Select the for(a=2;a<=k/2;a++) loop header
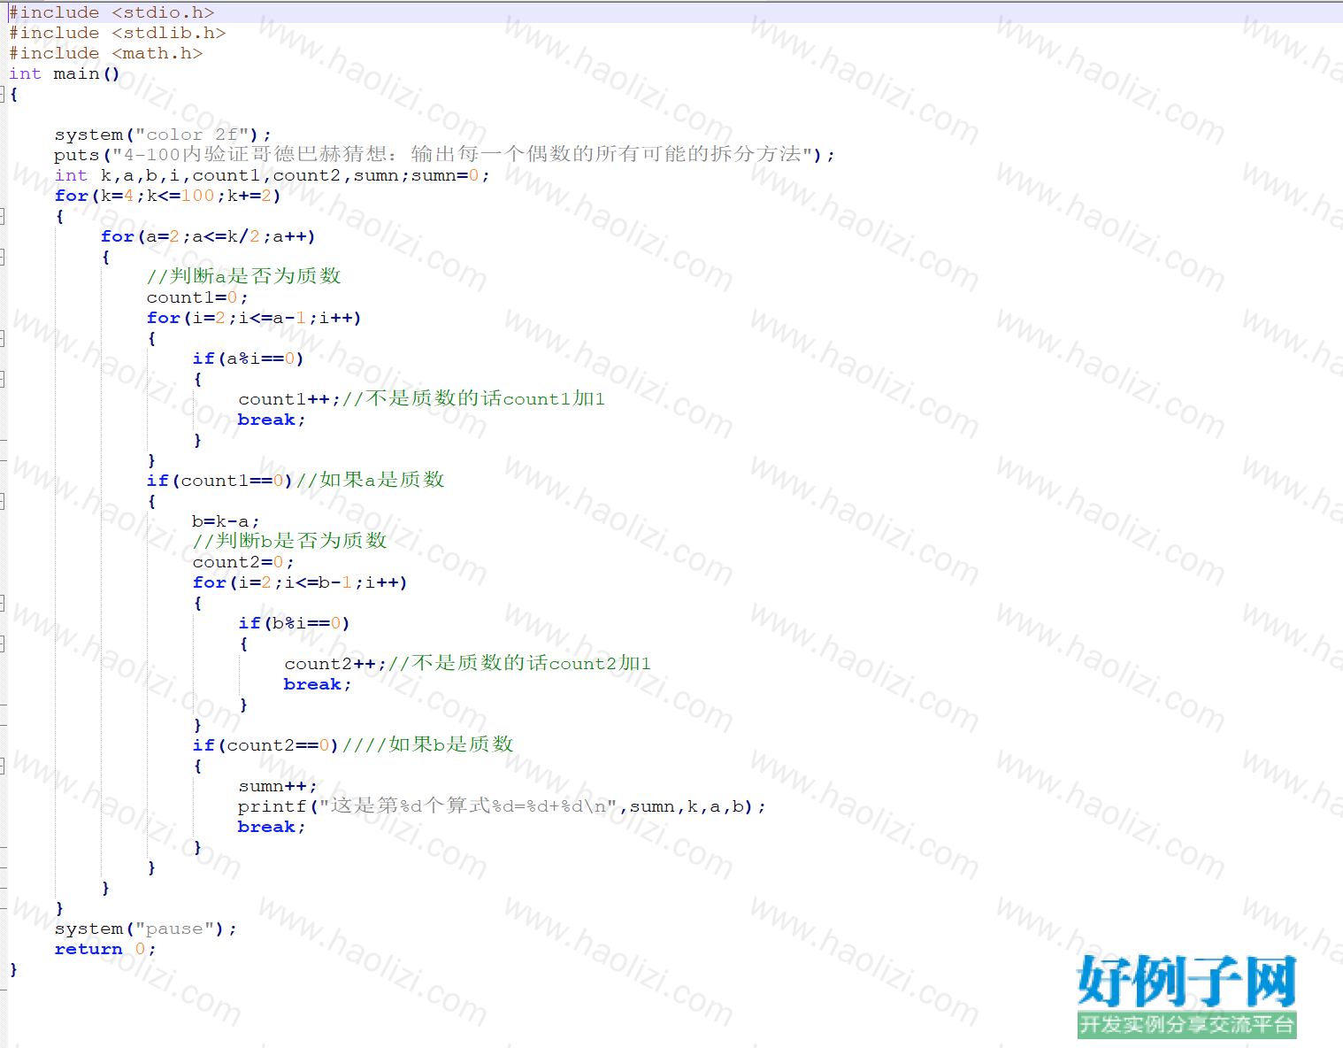Viewport: 1343px width, 1048px height. (x=208, y=236)
